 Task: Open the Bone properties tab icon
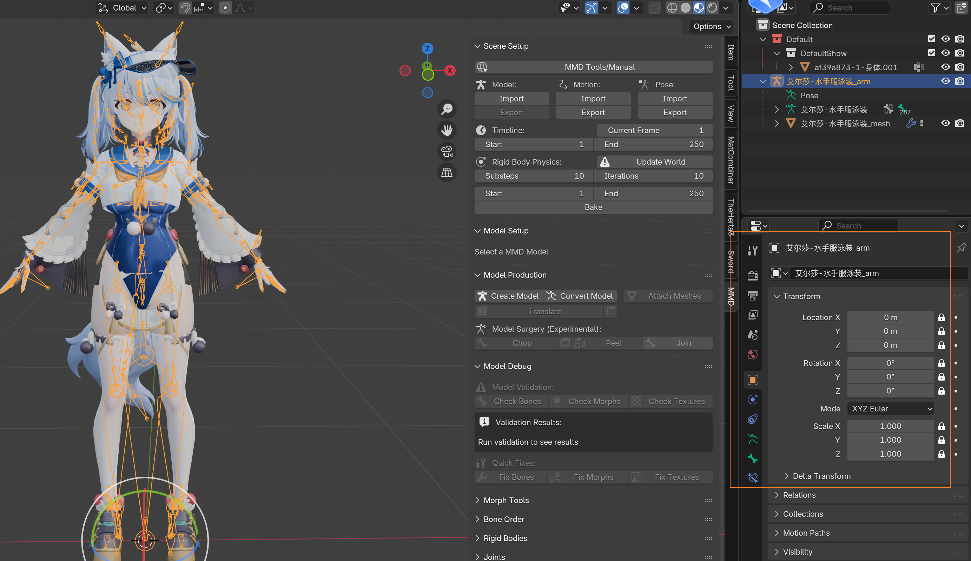(x=752, y=458)
